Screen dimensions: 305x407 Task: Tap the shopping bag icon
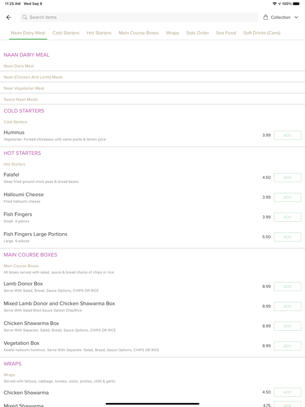[266, 17]
